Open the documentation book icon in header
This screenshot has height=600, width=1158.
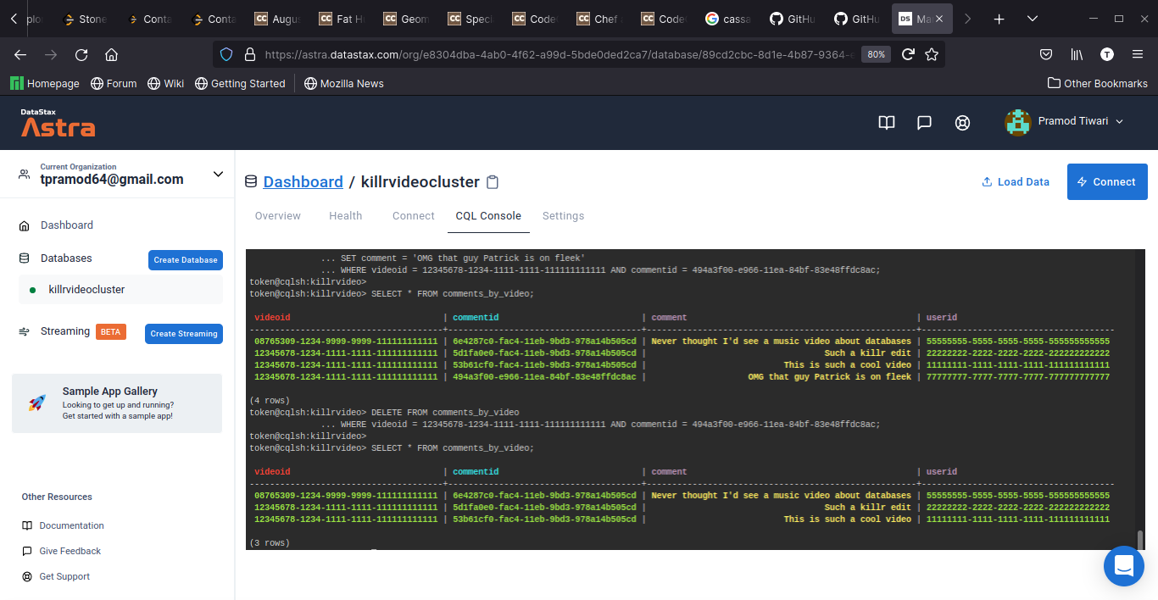[887, 122]
